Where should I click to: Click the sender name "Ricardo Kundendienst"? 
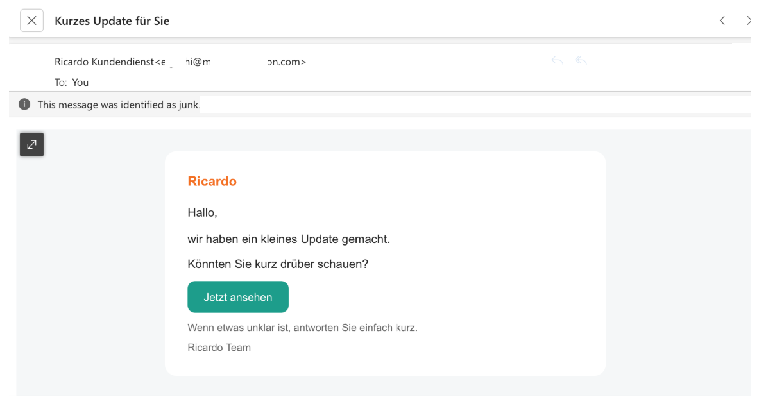104,62
